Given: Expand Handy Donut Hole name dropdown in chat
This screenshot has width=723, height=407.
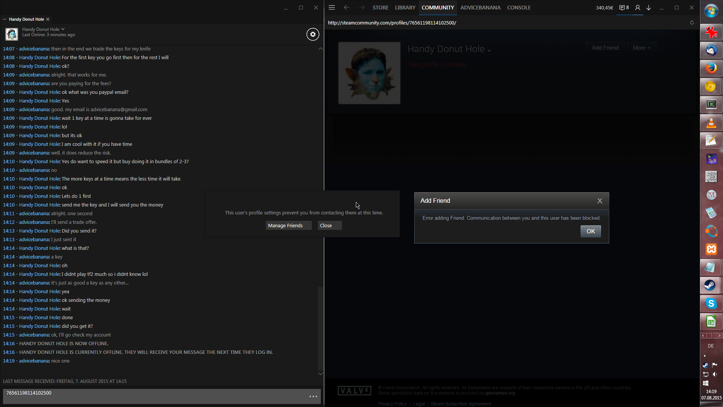Looking at the screenshot, I should point(63,29).
